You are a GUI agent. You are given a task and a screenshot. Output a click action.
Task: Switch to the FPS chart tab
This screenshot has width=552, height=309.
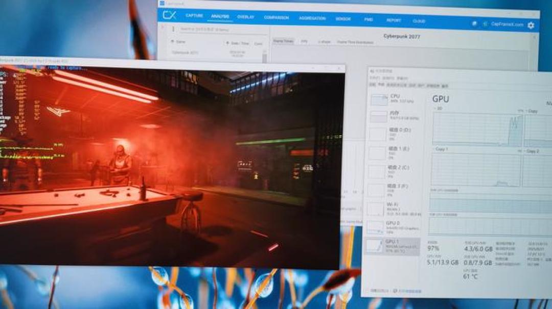click(304, 41)
